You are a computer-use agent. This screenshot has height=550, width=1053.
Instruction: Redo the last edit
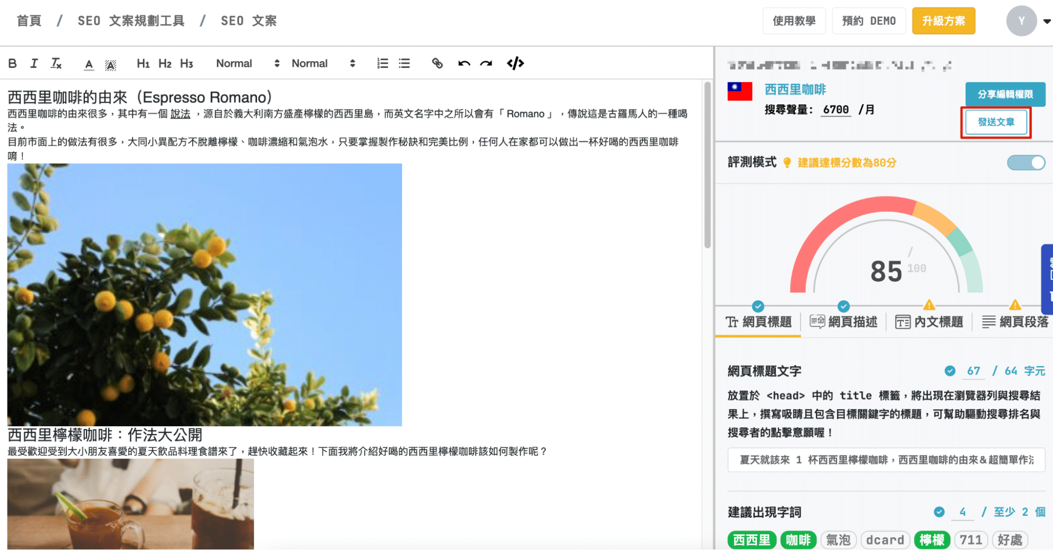[486, 64]
